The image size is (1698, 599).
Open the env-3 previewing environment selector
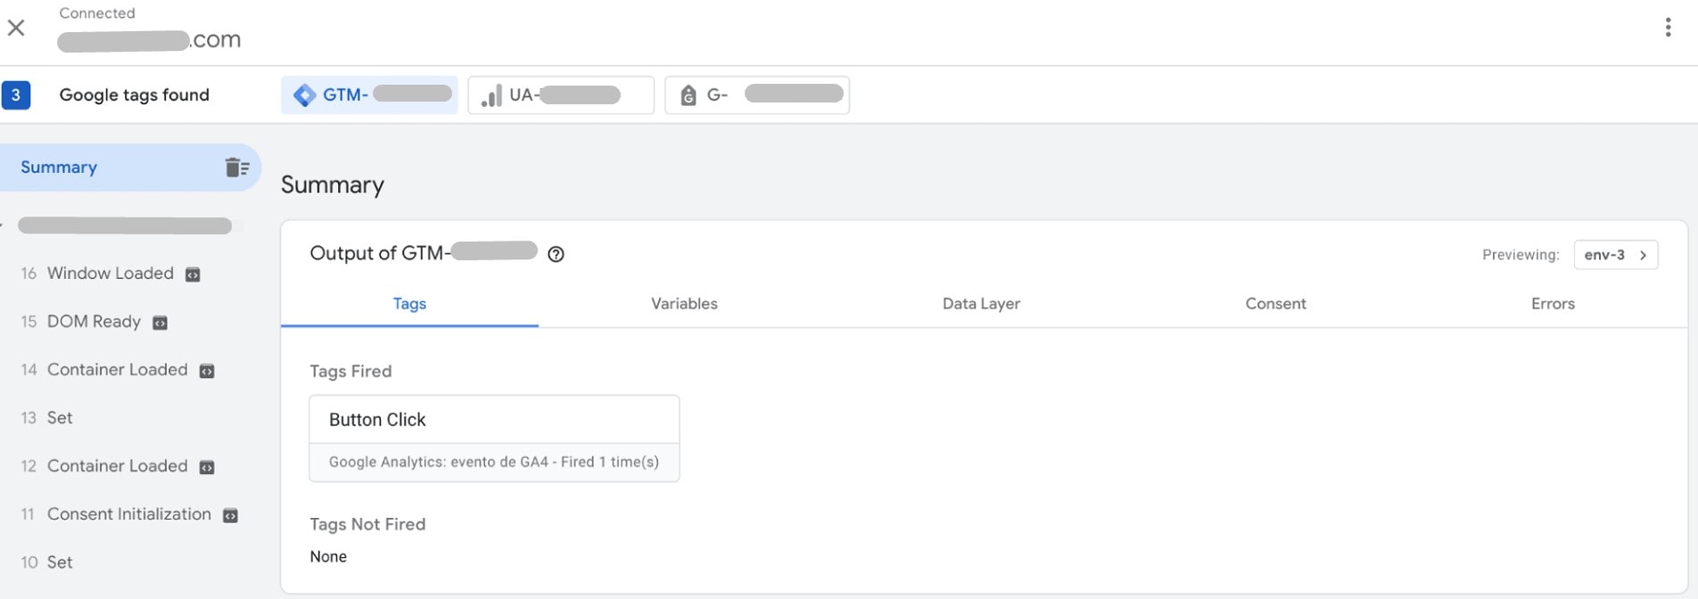(1616, 255)
